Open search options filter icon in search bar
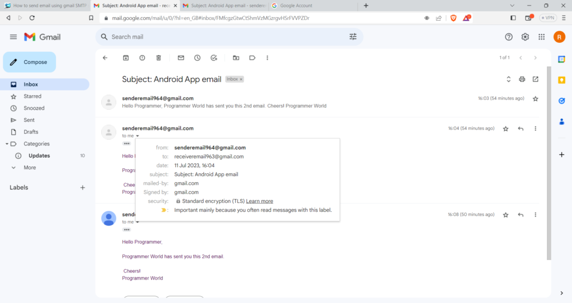Screen dimensions: 572x303 (x=353, y=37)
